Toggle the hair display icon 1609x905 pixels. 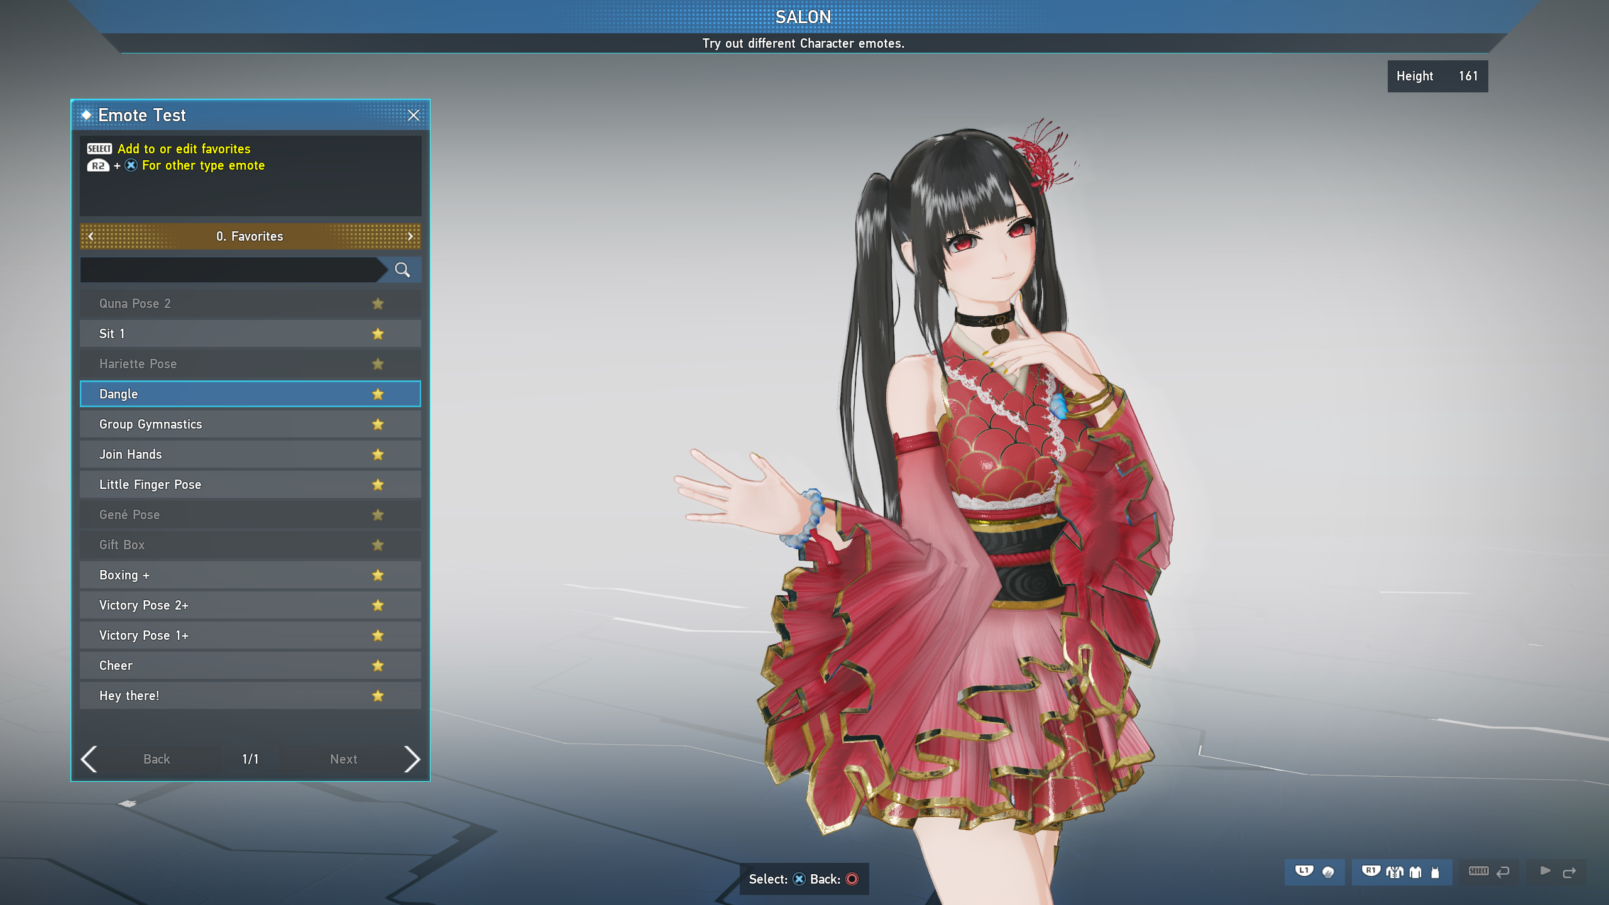coord(1328,872)
